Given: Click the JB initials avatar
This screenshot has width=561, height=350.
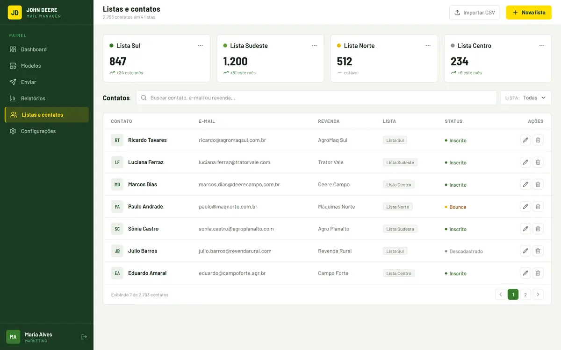Looking at the screenshot, I should pyautogui.click(x=117, y=251).
